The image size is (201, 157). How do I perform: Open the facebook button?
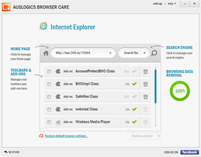(x=190, y=152)
